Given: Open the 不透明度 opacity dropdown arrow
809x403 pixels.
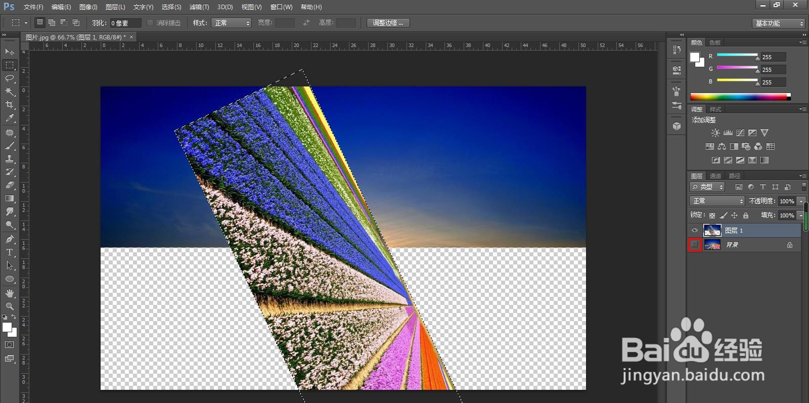Looking at the screenshot, I should tap(801, 201).
